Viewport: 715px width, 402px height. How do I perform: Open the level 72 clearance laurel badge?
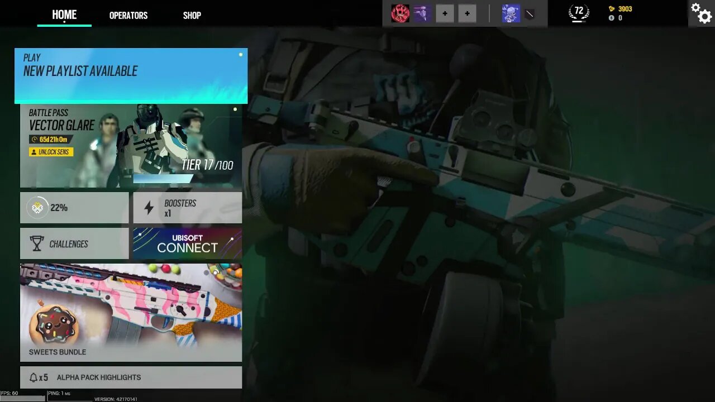[579, 12]
